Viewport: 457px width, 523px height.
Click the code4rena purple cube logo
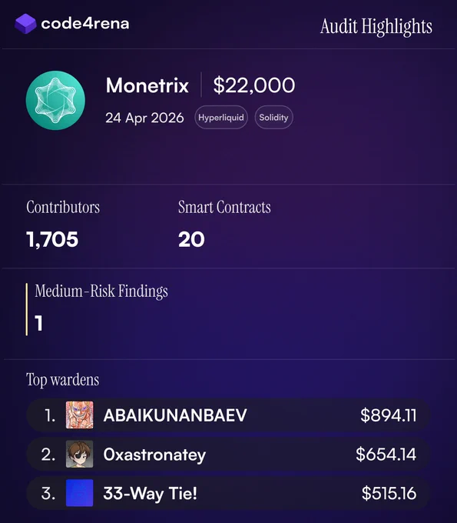click(25, 24)
